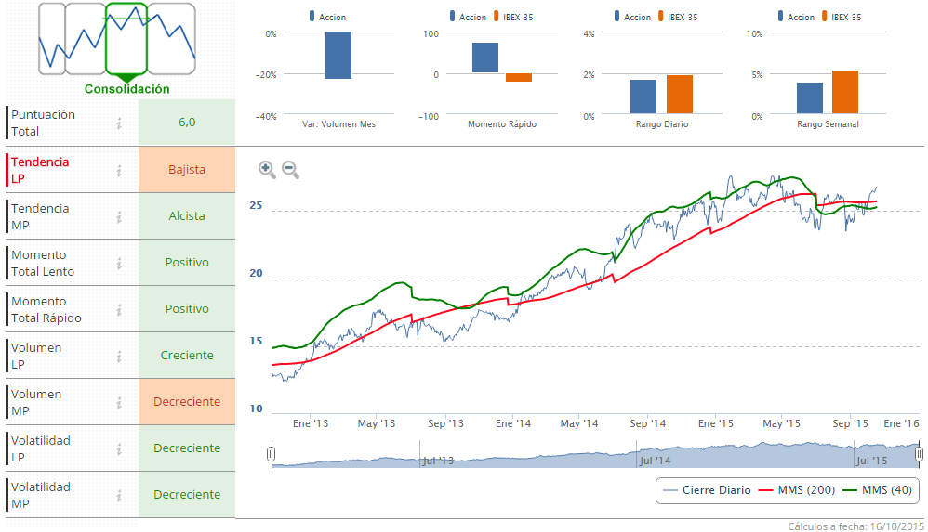928x532 pixels.
Task: Click the Bajista value cell
Action: [187, 170]
